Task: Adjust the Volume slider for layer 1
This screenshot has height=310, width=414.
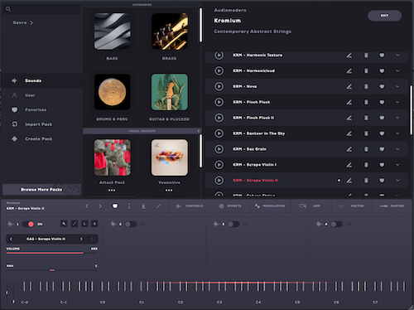Action: (x=52, y=253)
